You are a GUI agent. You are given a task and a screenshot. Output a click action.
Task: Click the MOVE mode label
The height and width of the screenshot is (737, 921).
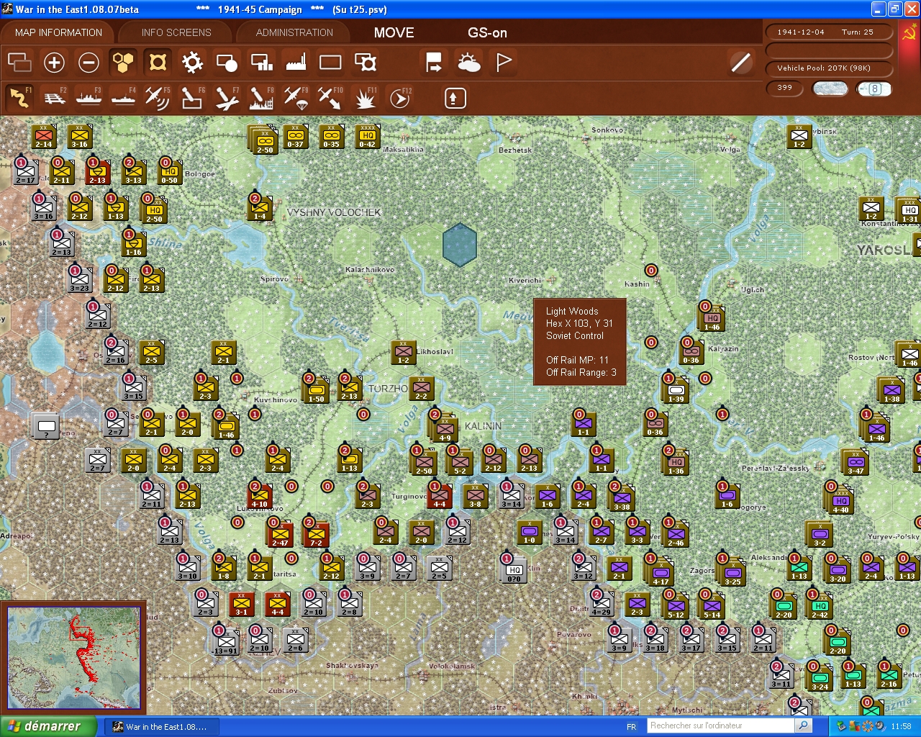[x=394, y=33]
